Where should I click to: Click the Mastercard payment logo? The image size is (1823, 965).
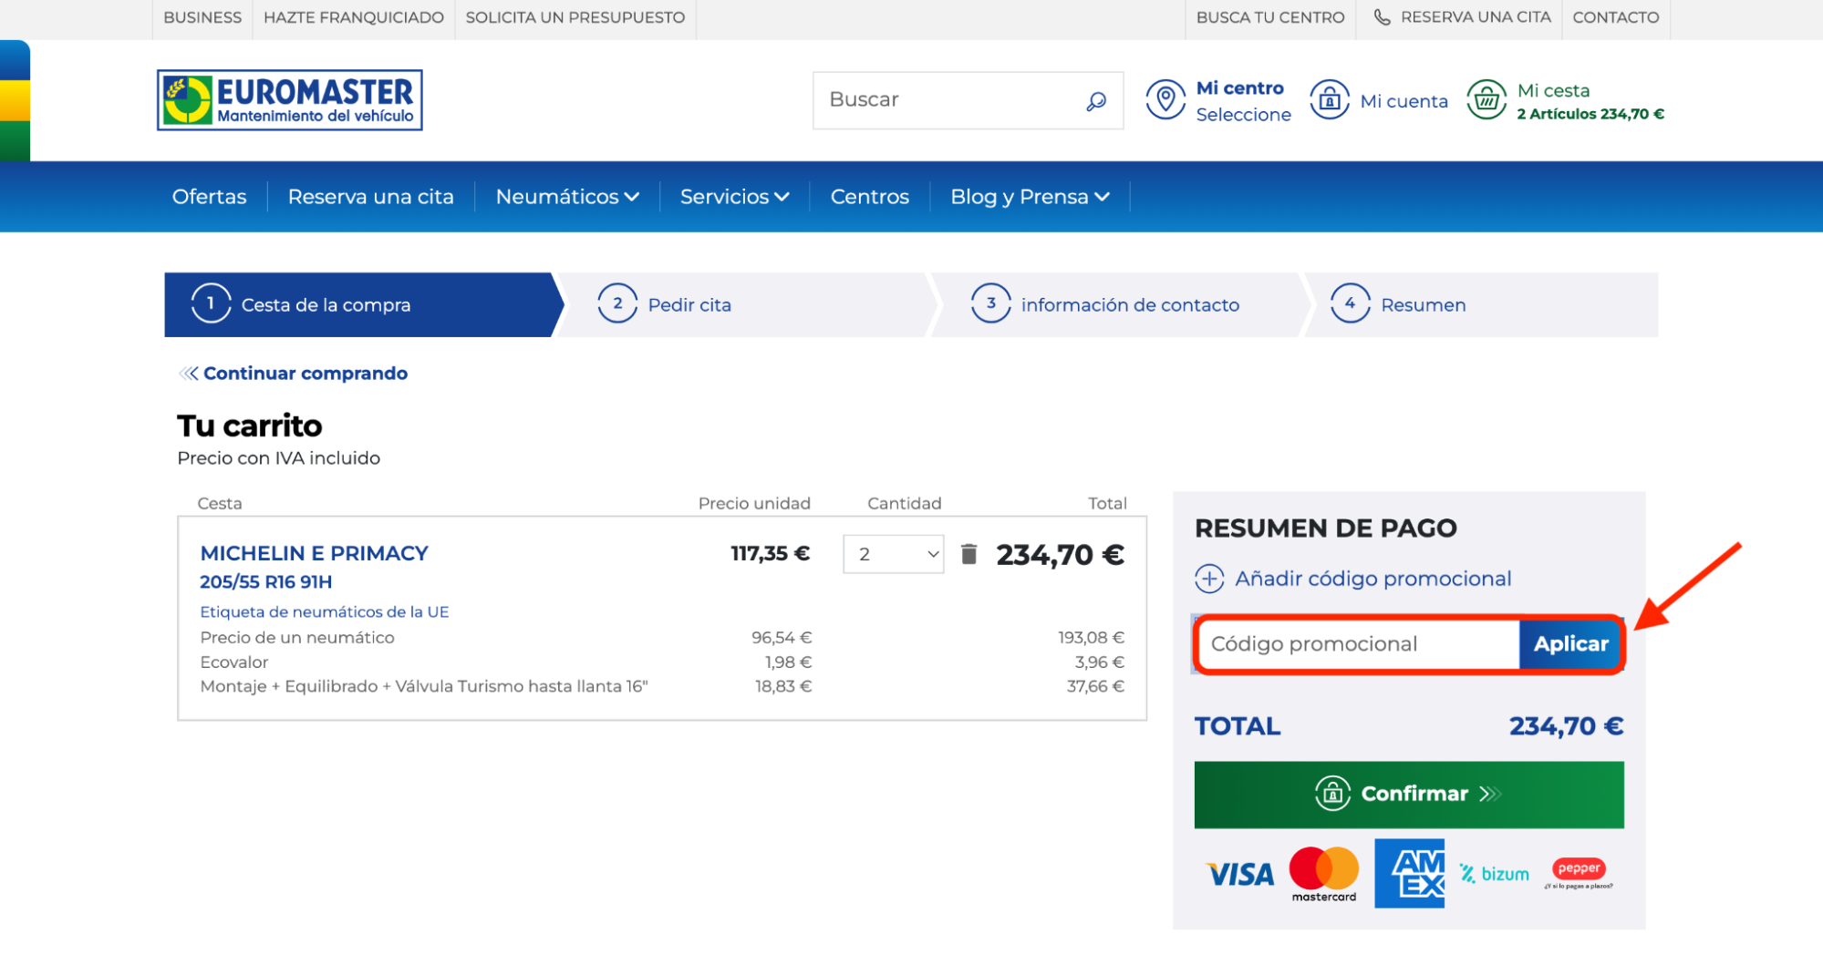[x=1324, y=874]
